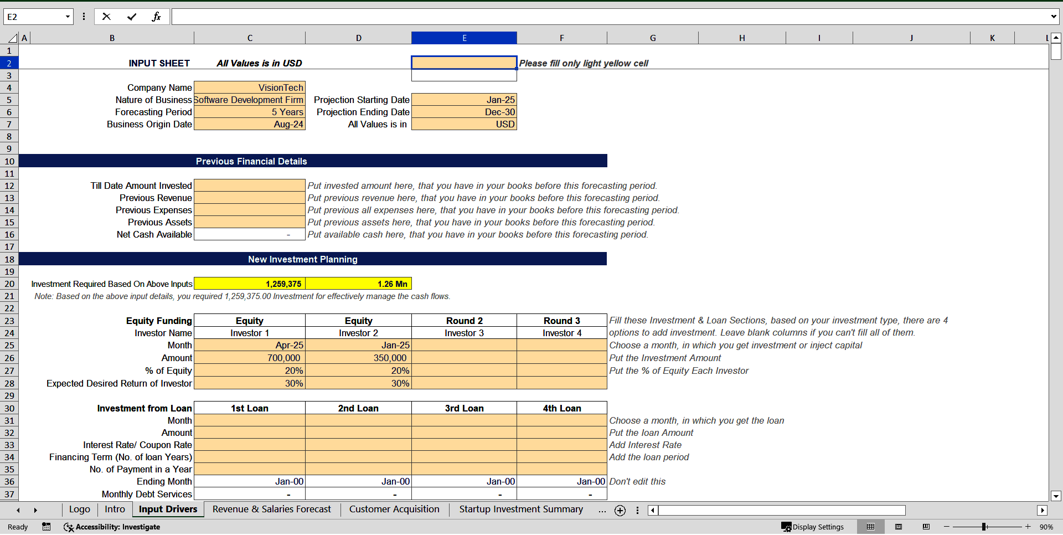Select Nature of Business cell

[x=250, y=100]
